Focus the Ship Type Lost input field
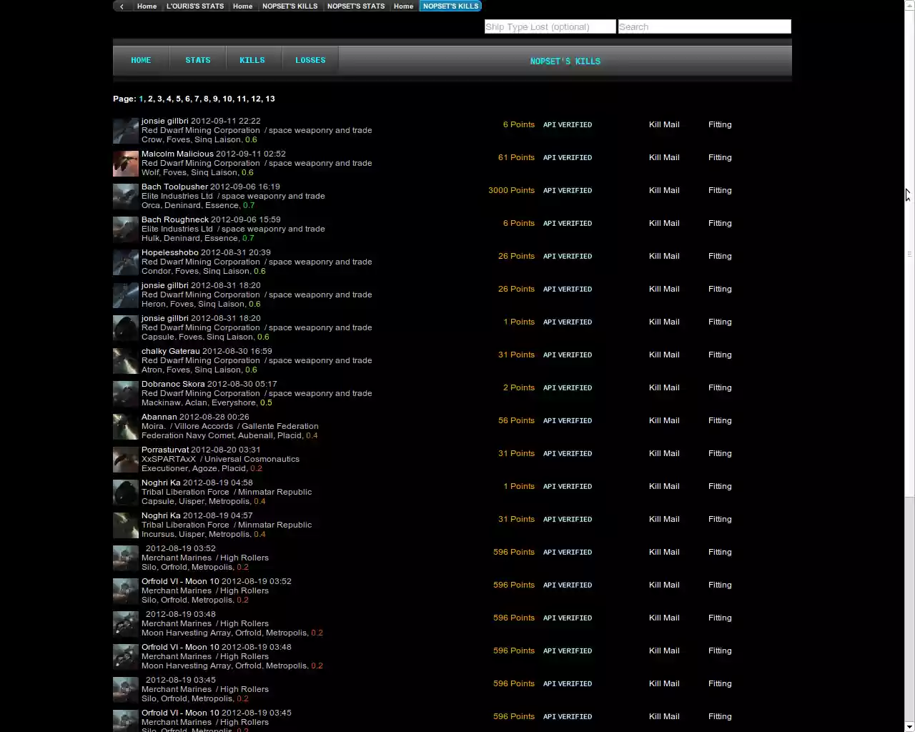Viewport: 915px width, 732px height. point(550,26)
